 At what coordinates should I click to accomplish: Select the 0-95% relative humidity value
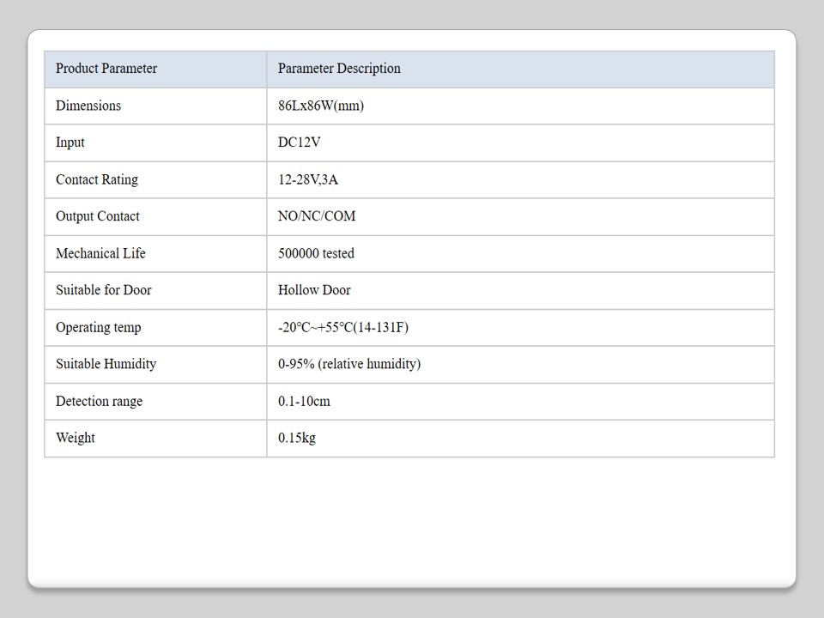click(349, 364)
